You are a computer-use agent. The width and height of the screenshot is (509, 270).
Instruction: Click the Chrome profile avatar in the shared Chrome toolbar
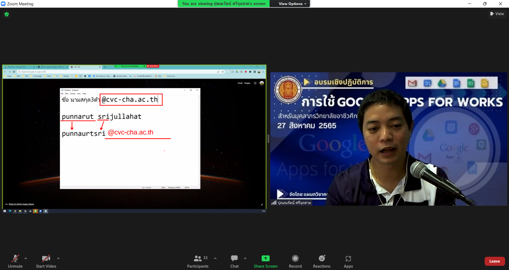click(x=259, y=72)
